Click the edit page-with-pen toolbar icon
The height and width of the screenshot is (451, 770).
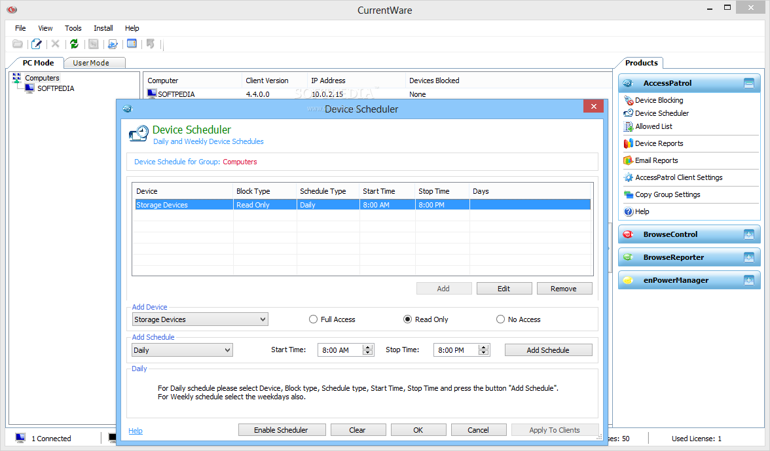[37, 44]
